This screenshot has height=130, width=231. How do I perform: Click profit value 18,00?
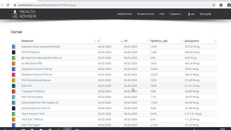(153, 86)
